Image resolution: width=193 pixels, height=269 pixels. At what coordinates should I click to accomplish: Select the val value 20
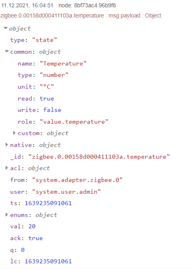(x=32, y=226)
